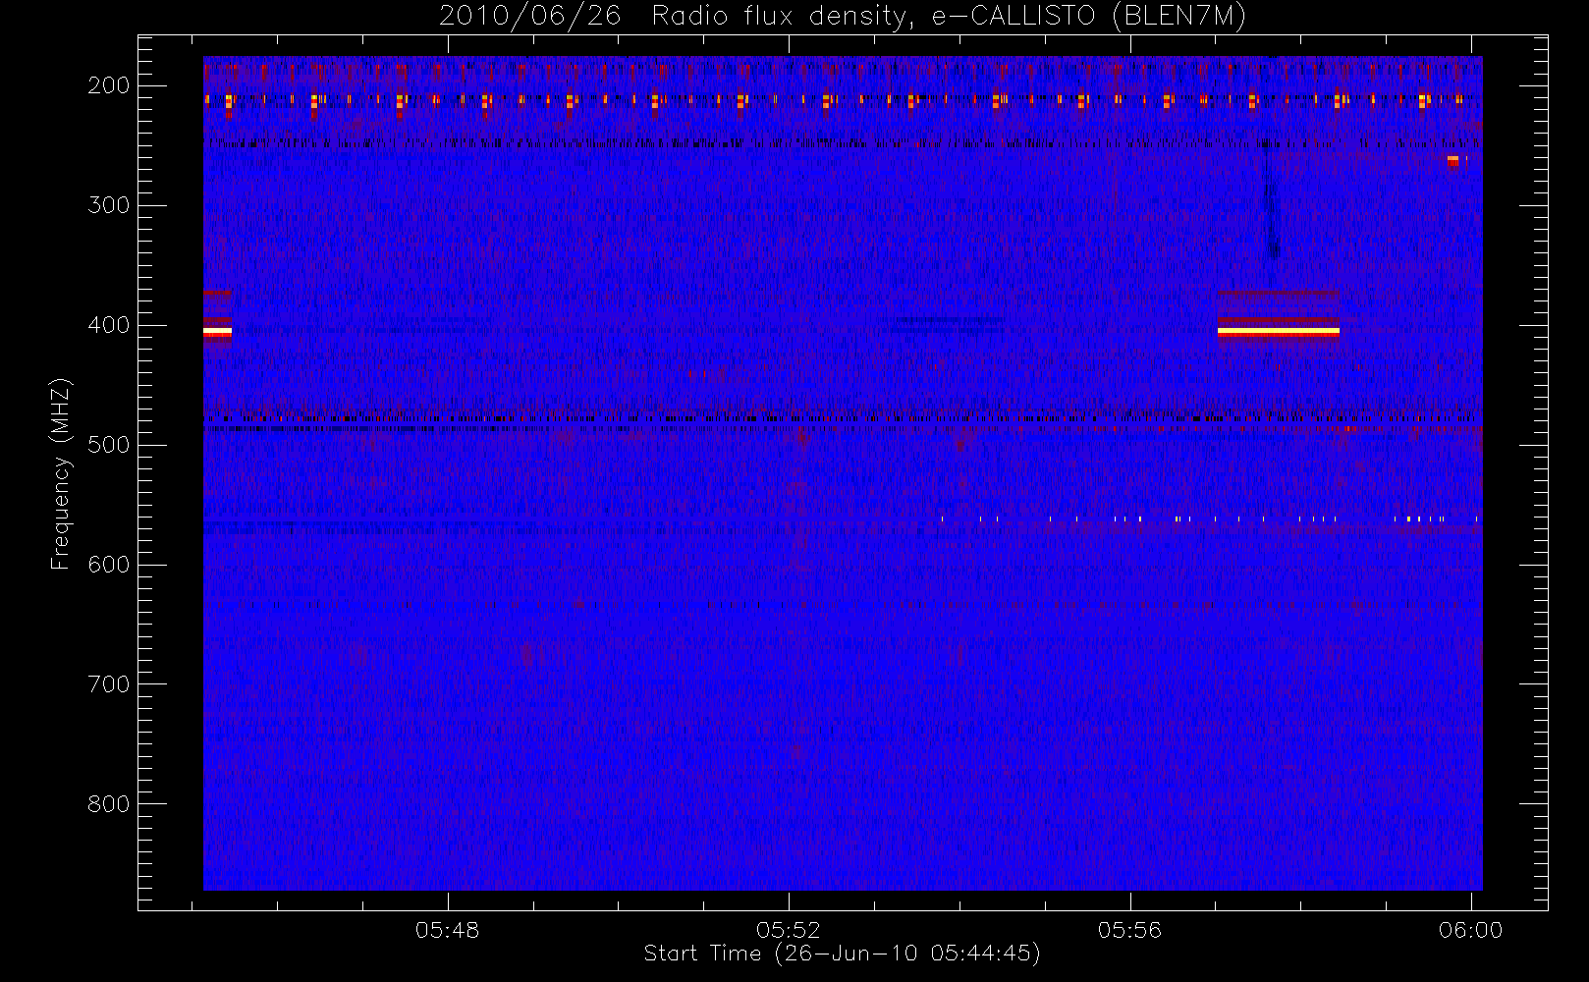The image size is (1589, 982).
Task: Click the 700 frequency tick label
Action: click(x=109, y=684)
